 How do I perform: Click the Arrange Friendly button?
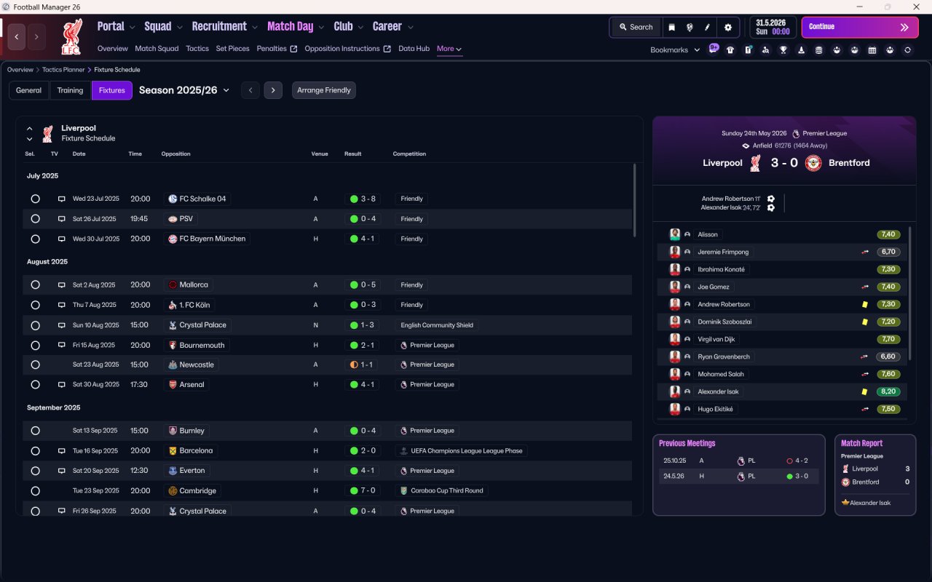tap(324, 90)
